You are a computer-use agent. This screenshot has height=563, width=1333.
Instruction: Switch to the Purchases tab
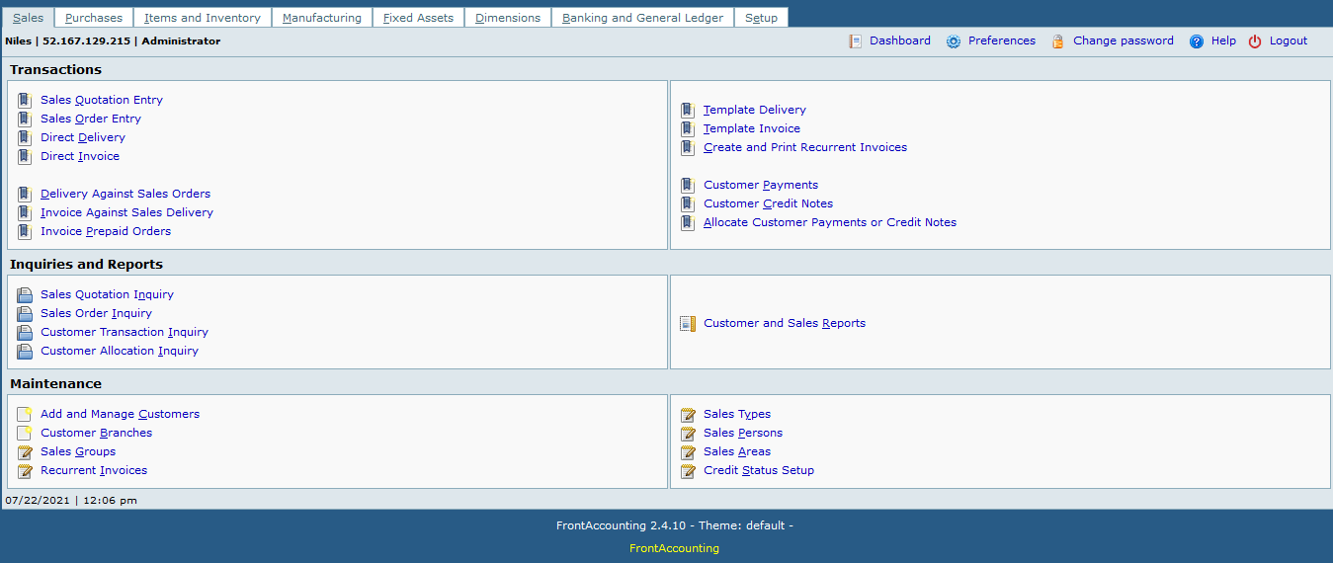(94, 18)
